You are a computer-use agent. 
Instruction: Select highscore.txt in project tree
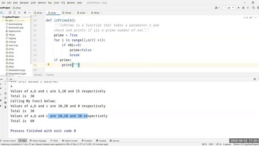[15, 31]
